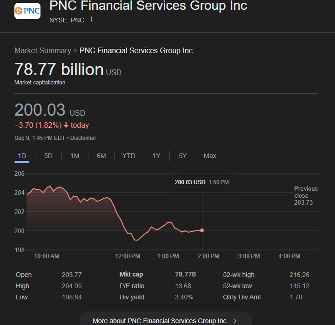Open the Disclaimer link
This screenshot has height=325, width=335.
(83, 138)
